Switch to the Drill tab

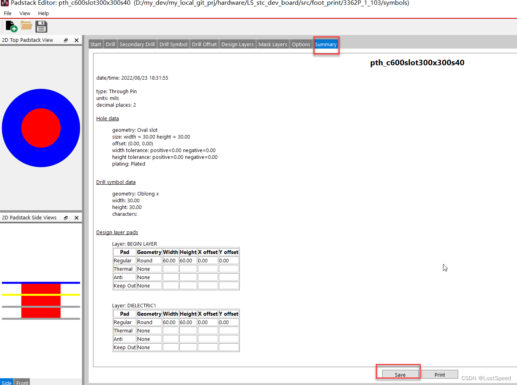110,44
